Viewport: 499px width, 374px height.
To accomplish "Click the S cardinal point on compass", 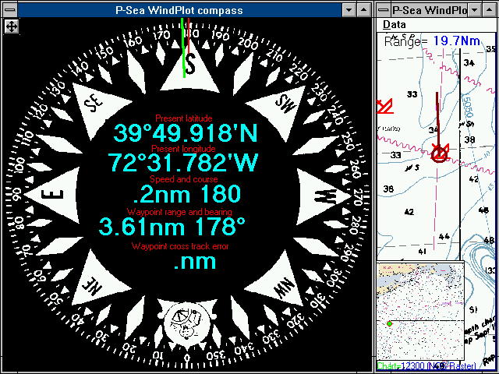I will (190, 70).
